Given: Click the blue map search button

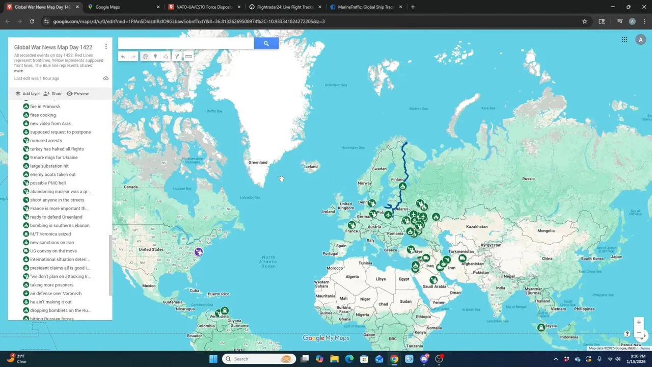Looking at the screenshot, I should coord(266,43).
